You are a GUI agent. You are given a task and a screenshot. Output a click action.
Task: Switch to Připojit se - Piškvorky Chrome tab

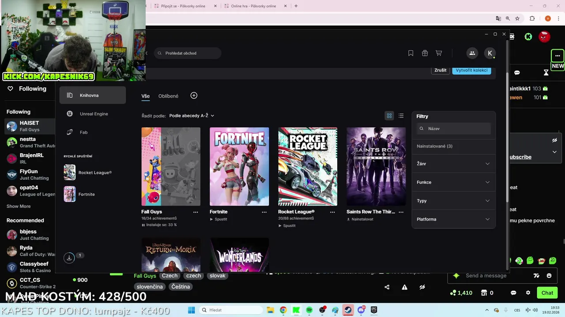pyautogui.click(x=183, y=6)
